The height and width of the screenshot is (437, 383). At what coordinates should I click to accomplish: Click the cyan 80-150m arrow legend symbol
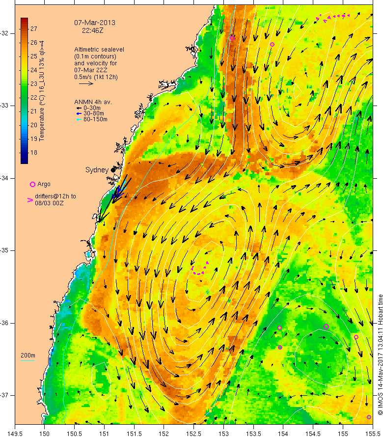click(79, 119)
